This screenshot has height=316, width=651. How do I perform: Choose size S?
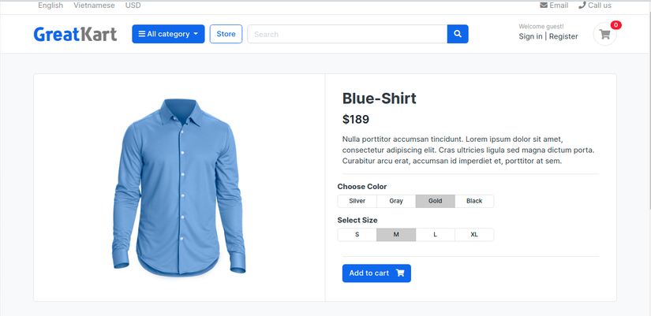coord(357,235)
